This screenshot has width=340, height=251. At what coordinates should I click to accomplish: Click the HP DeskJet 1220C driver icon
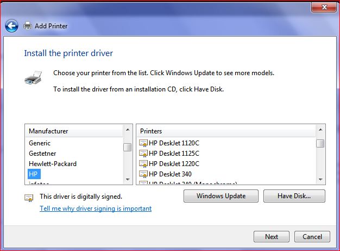tap(143, 164)
